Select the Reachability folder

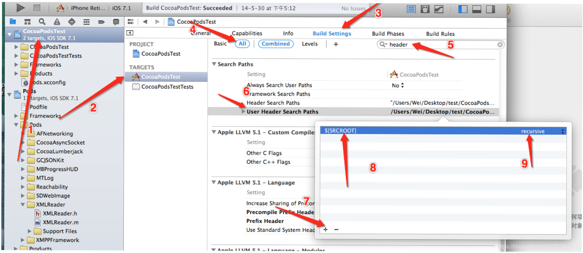click(x=47, y=187)
